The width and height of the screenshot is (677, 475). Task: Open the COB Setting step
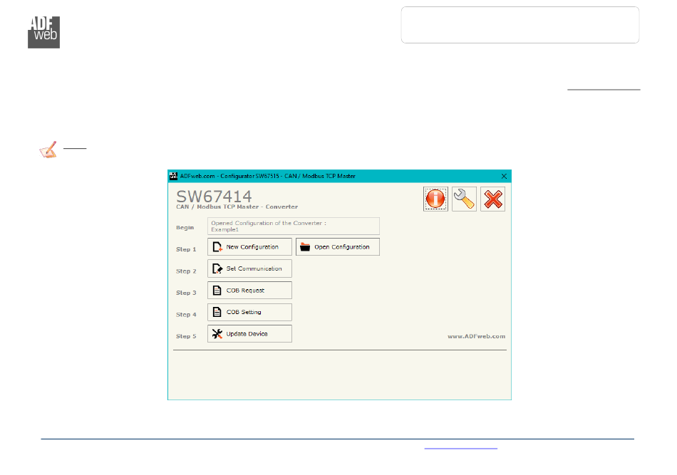pyautogui.click(x=249, y=312)
